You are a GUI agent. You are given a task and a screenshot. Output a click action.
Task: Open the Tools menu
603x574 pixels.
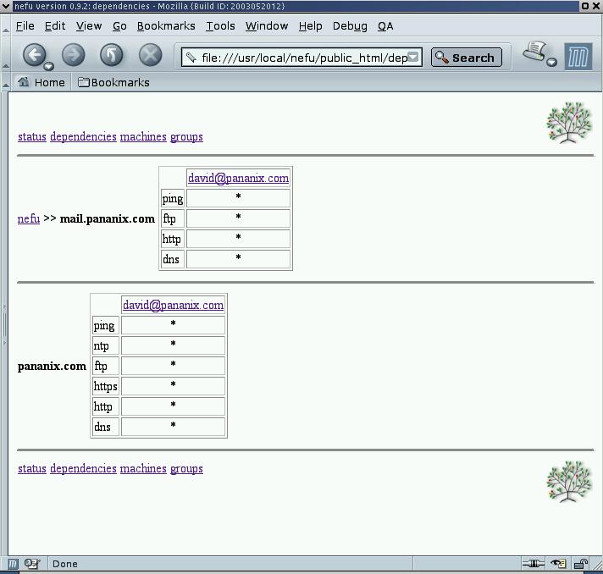tap(220, 26)
